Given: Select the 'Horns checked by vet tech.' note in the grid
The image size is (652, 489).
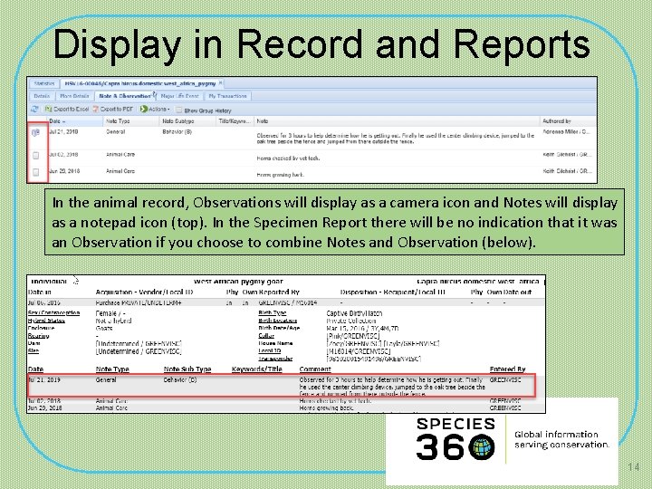Looking at the screenshot, I should (288, 158).
